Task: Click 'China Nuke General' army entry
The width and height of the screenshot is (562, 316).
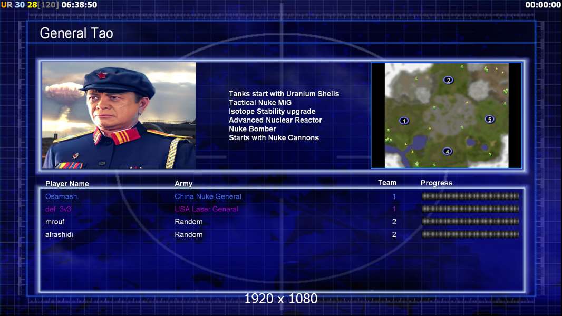Action: pyautogui.click(x=208, y=196)
